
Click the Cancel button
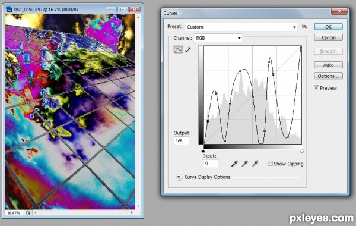click(x=328, y=37)
